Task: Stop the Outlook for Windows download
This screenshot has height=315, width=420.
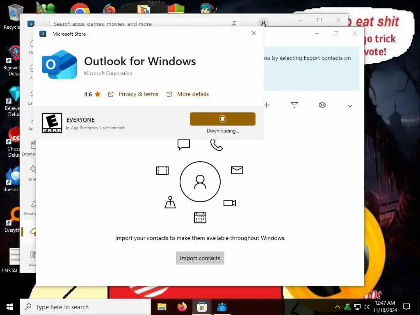Action: [223, 119]
